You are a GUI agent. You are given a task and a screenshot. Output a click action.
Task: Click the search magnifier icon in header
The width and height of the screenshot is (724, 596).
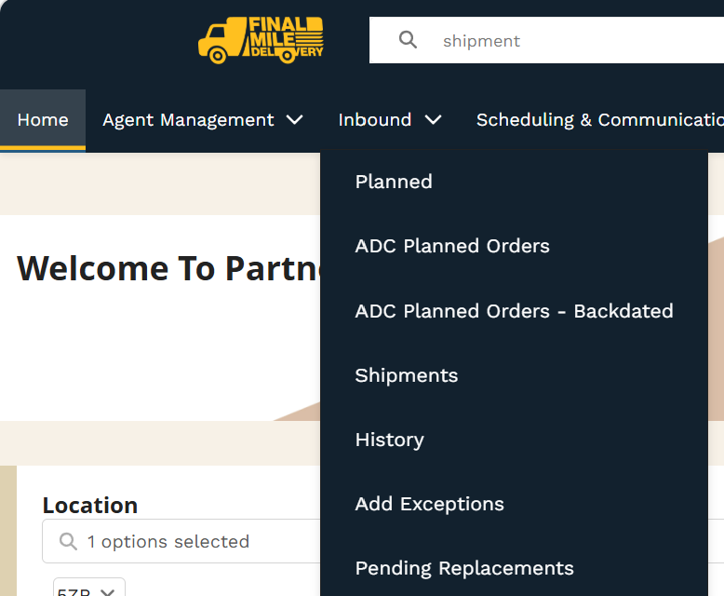coord(408,40)
